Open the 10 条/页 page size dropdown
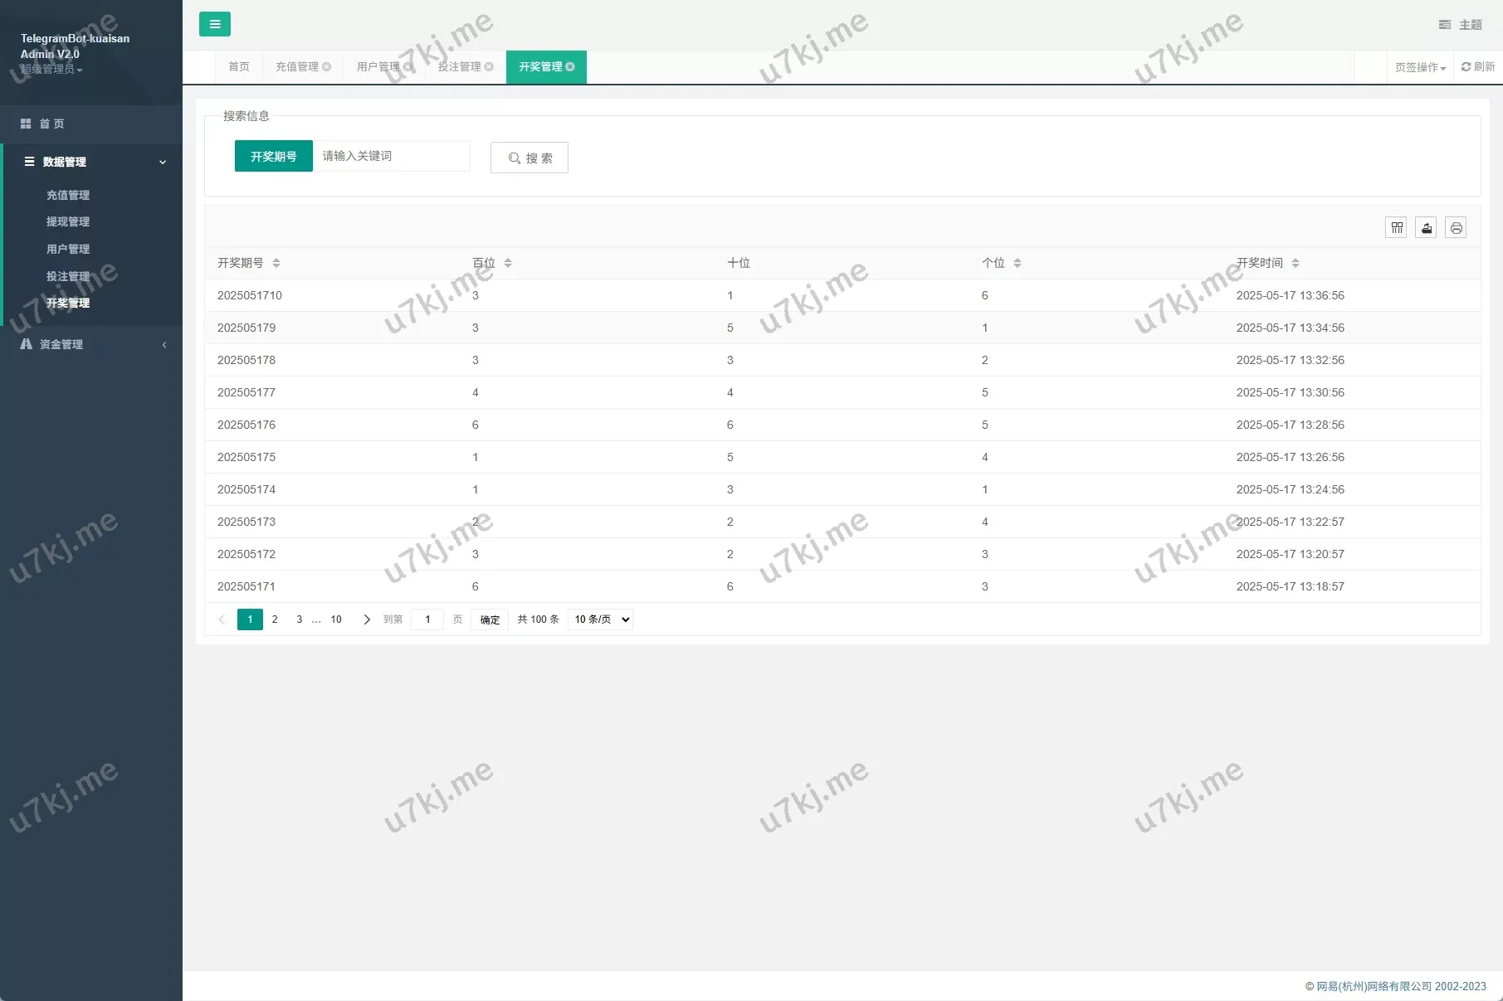This screenshot has width=1503, height=1001. [600, 620]
